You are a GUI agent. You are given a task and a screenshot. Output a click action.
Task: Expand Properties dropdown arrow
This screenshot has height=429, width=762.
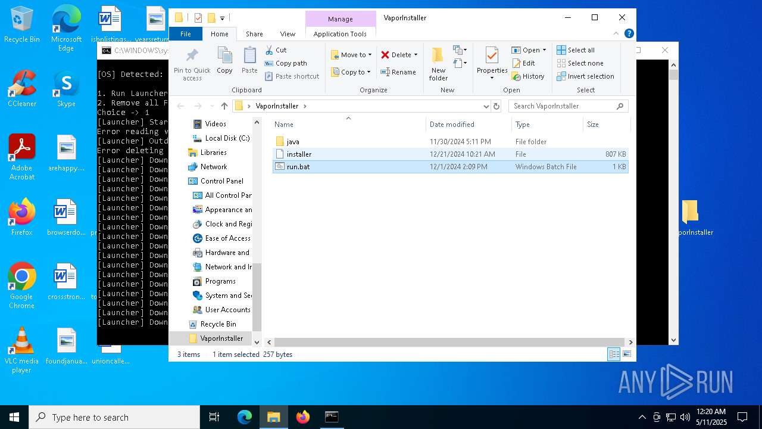(x=492, y=78)
